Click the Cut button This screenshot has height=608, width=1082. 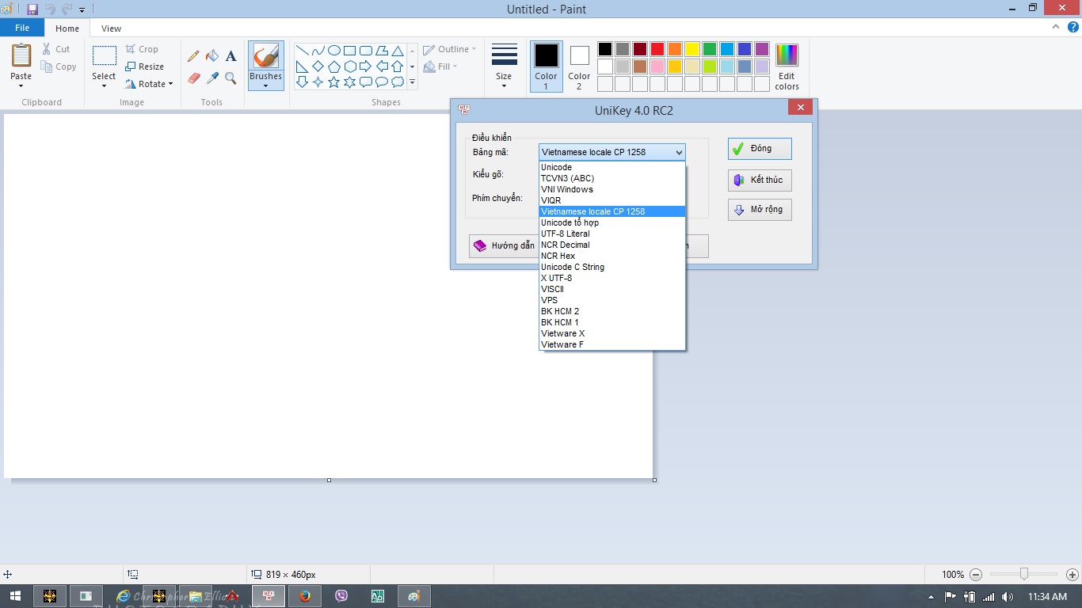coord(56,49)
